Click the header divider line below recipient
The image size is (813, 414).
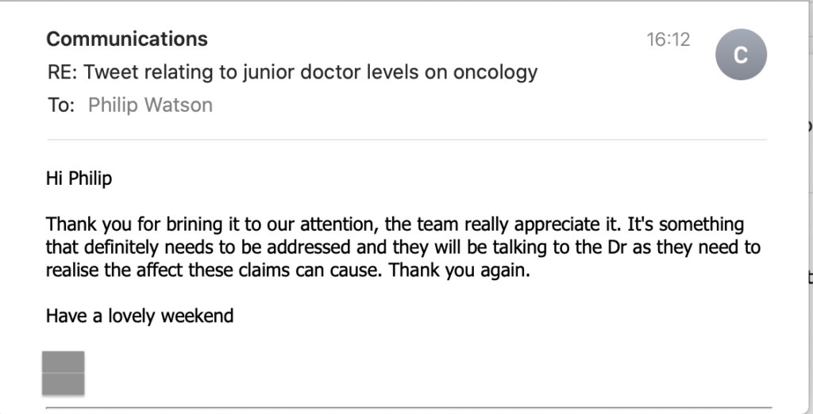(407, 140)
